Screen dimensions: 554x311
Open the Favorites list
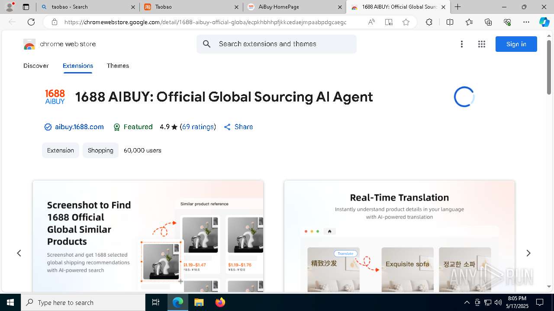point(469,22)
